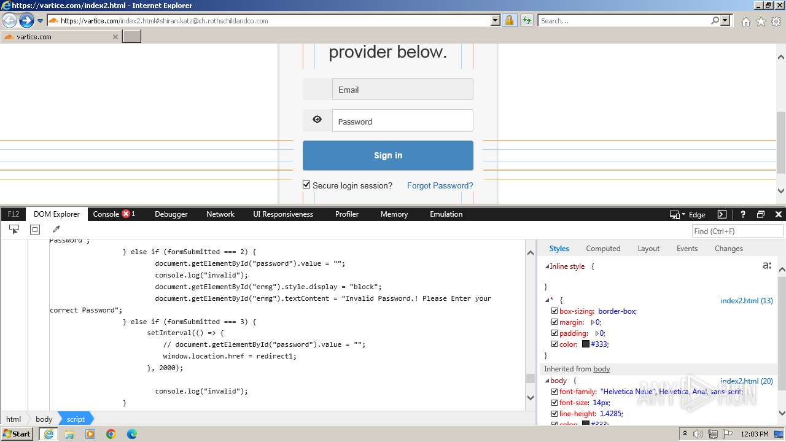Uncheck Secure login session checkbox

[306, 185]
